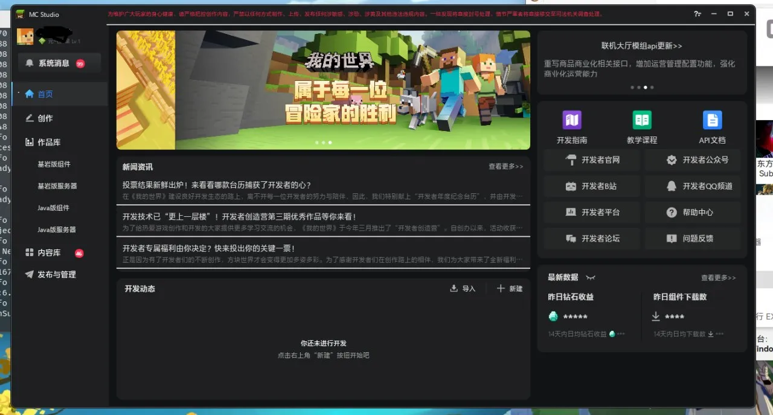
Task: Click the help question-mark icon in title bar
Action: pos(696,13)
